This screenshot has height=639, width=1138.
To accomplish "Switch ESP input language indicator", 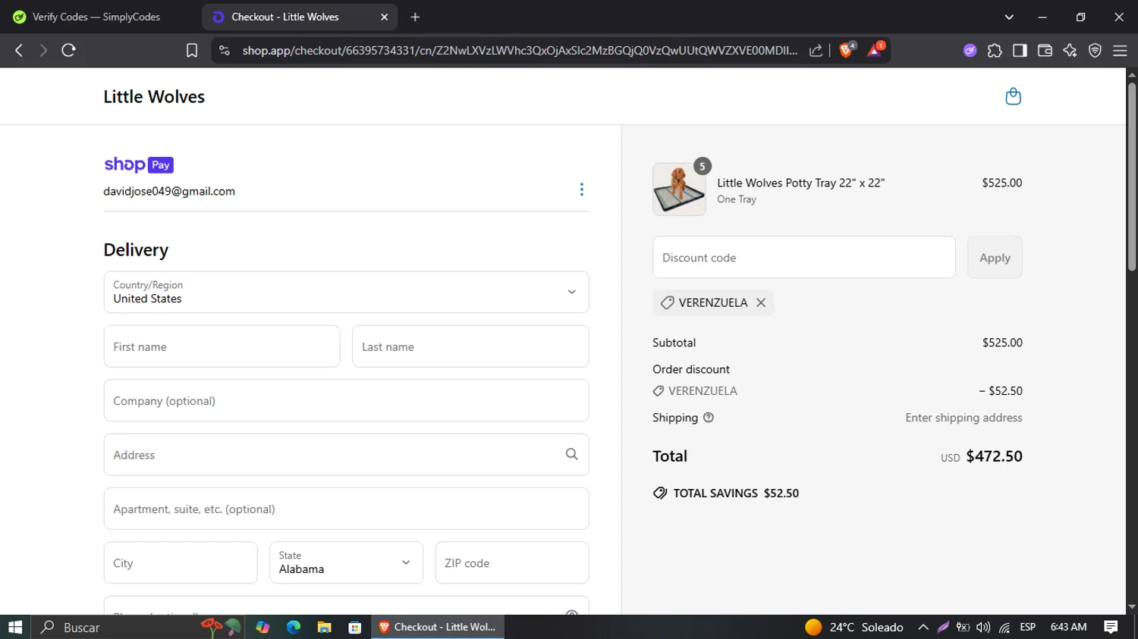I will click(x=1028, y=627).
